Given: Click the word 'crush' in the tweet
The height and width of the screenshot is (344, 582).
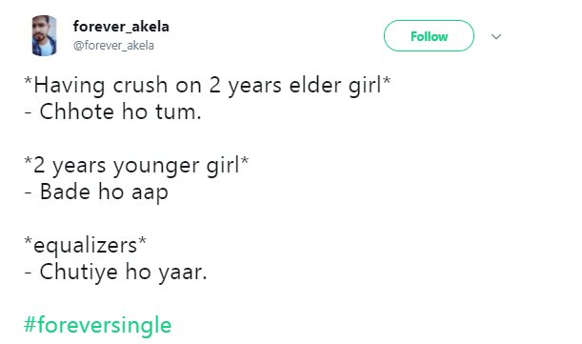Looking at the screenshot, I should coord(140,86).
